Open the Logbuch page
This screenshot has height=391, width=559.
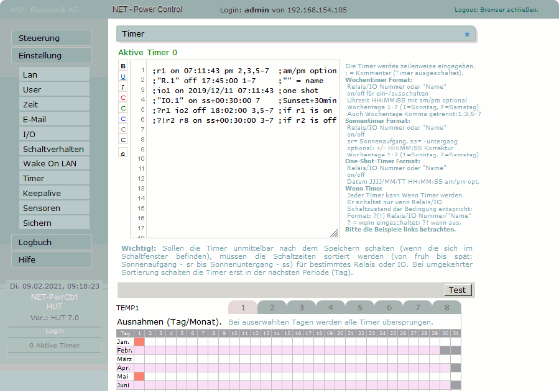pyautogui.click(x=52, y=242)
